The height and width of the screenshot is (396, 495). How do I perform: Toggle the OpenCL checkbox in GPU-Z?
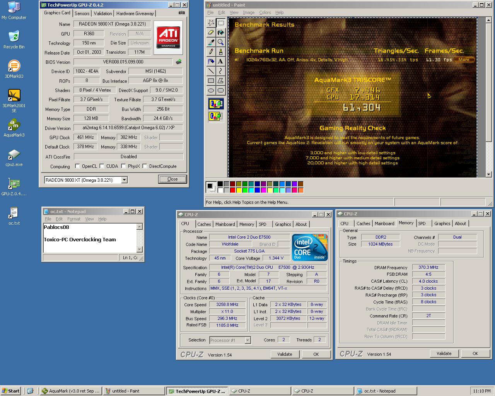pos(78,166)
